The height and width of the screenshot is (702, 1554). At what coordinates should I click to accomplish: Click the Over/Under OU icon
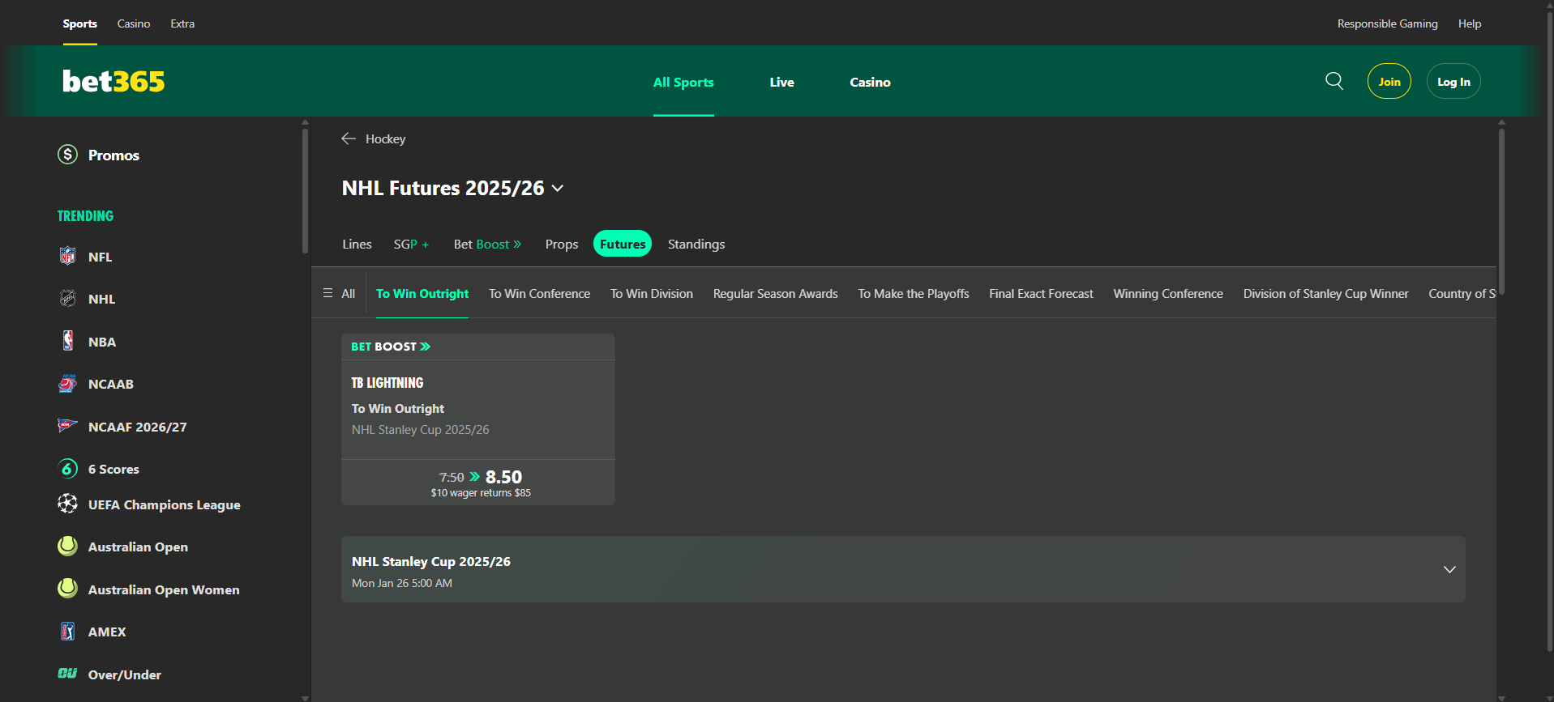pyautogui.click(x=68, y=674)
